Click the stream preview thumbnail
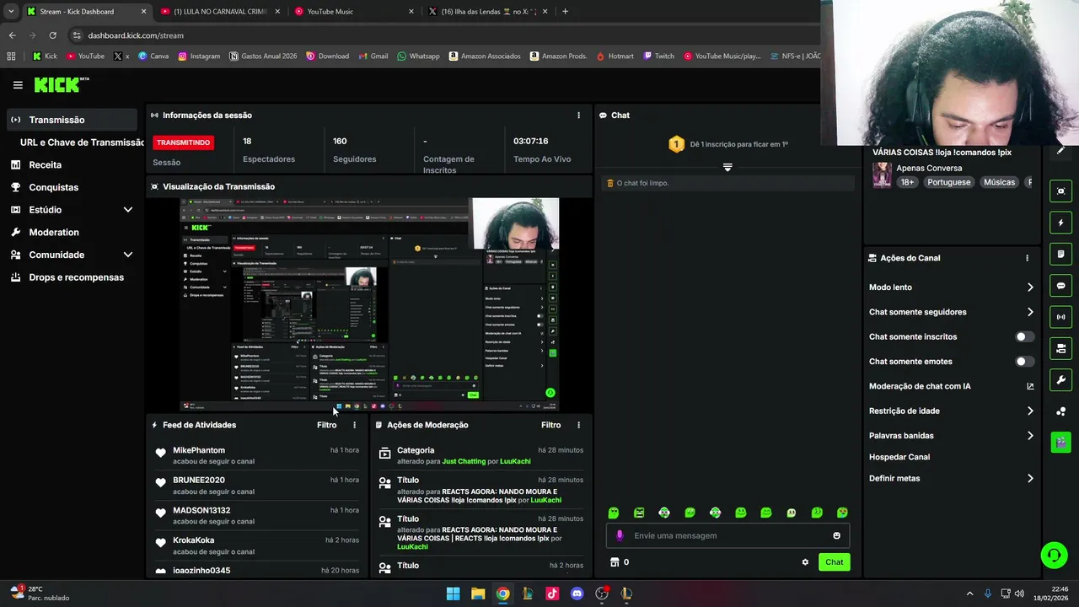The height and width of the screenshot is (607, 1079). tap(369, 304)
